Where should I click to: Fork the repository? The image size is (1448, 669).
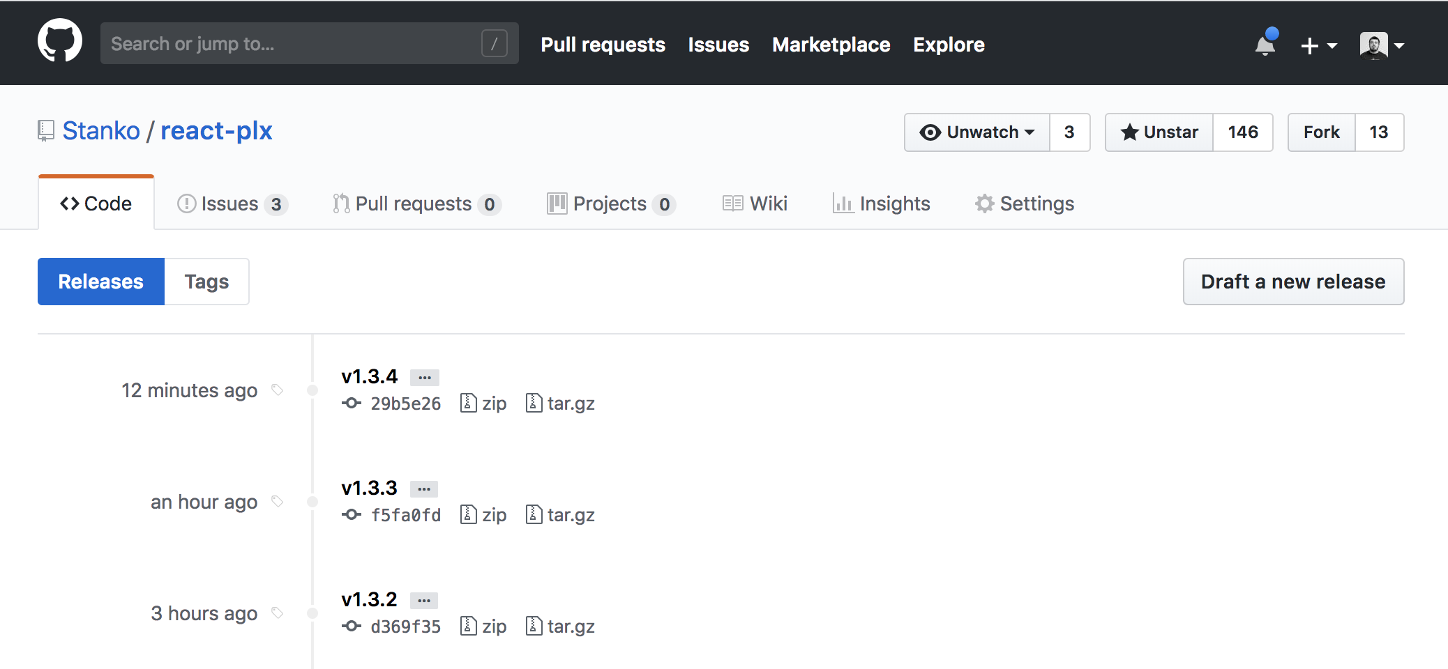tap(1322, 132)
